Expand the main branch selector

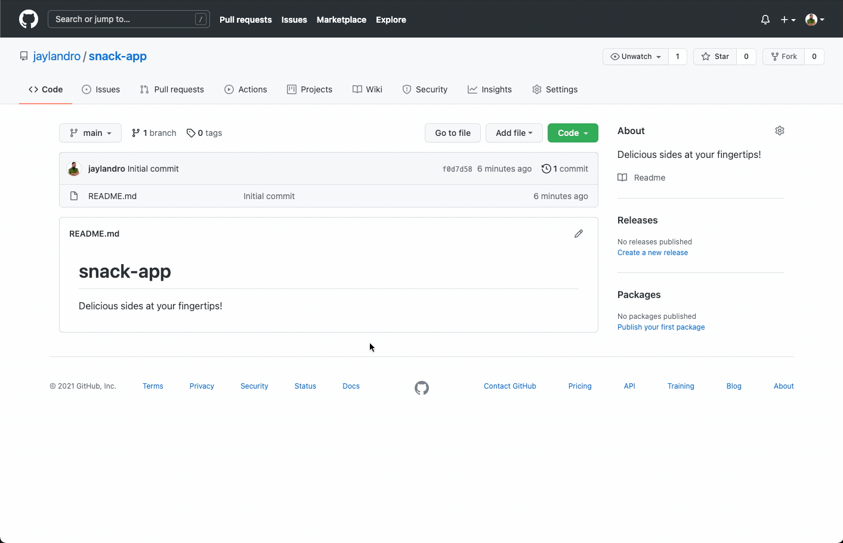point(90,133)
